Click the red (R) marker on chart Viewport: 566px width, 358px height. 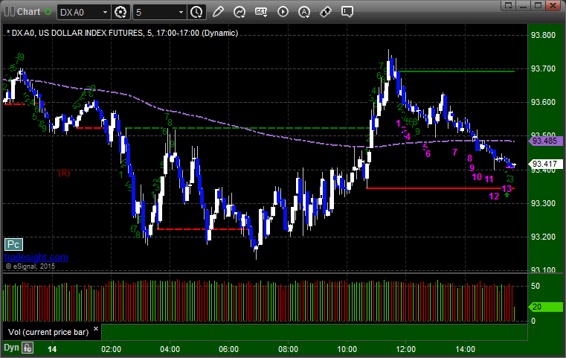(64, 173)
